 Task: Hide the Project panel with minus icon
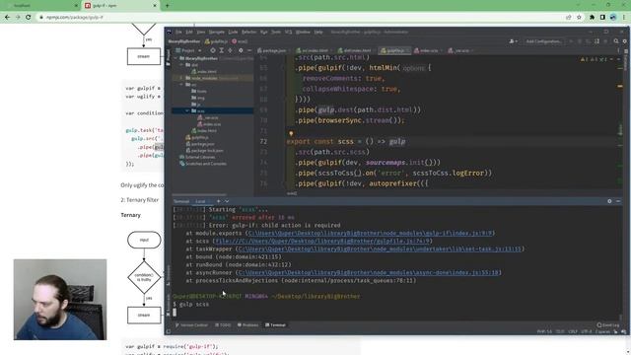pyautogui.click(x=249, y=50)
